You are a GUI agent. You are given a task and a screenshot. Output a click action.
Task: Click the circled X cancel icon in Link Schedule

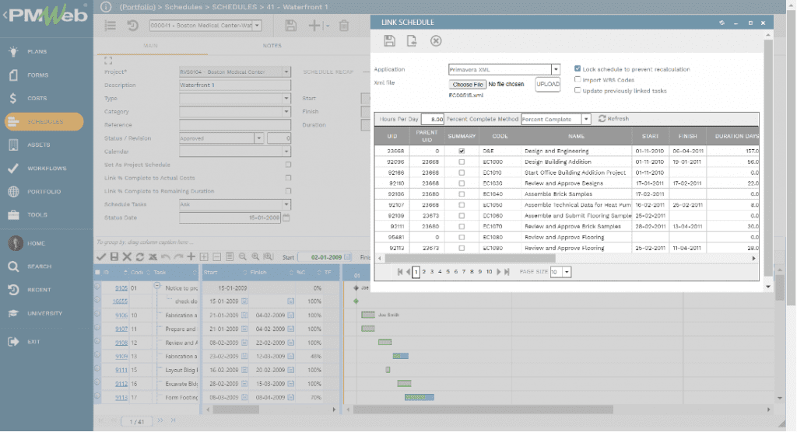coord(436,41)
